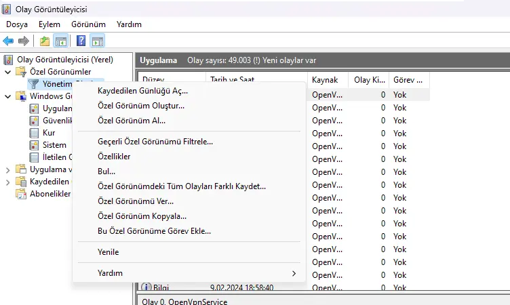Screen dimensions: 510x305
Task: Click the Kur log icon in the tree
Action: (x=34, y=133)
